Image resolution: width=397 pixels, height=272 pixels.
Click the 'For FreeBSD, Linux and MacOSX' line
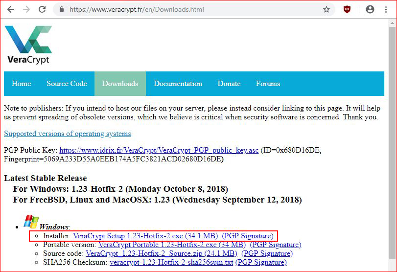click(x=158, y=200)
